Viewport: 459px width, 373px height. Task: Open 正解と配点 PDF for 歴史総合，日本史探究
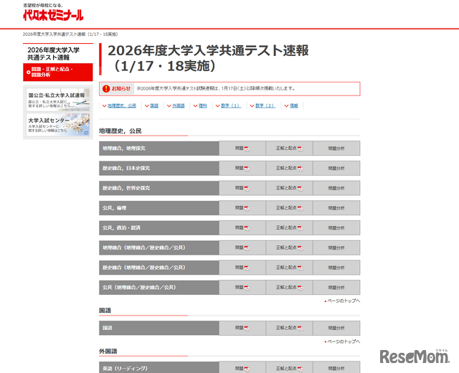[289, 169]
